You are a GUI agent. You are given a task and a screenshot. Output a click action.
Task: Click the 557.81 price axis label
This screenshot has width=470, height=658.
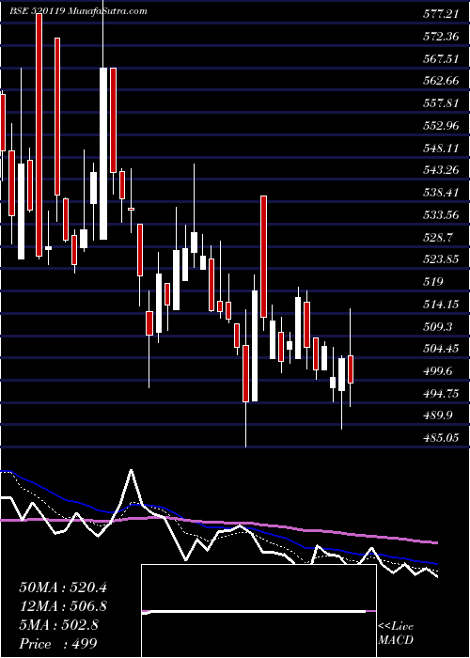point(440,103)
